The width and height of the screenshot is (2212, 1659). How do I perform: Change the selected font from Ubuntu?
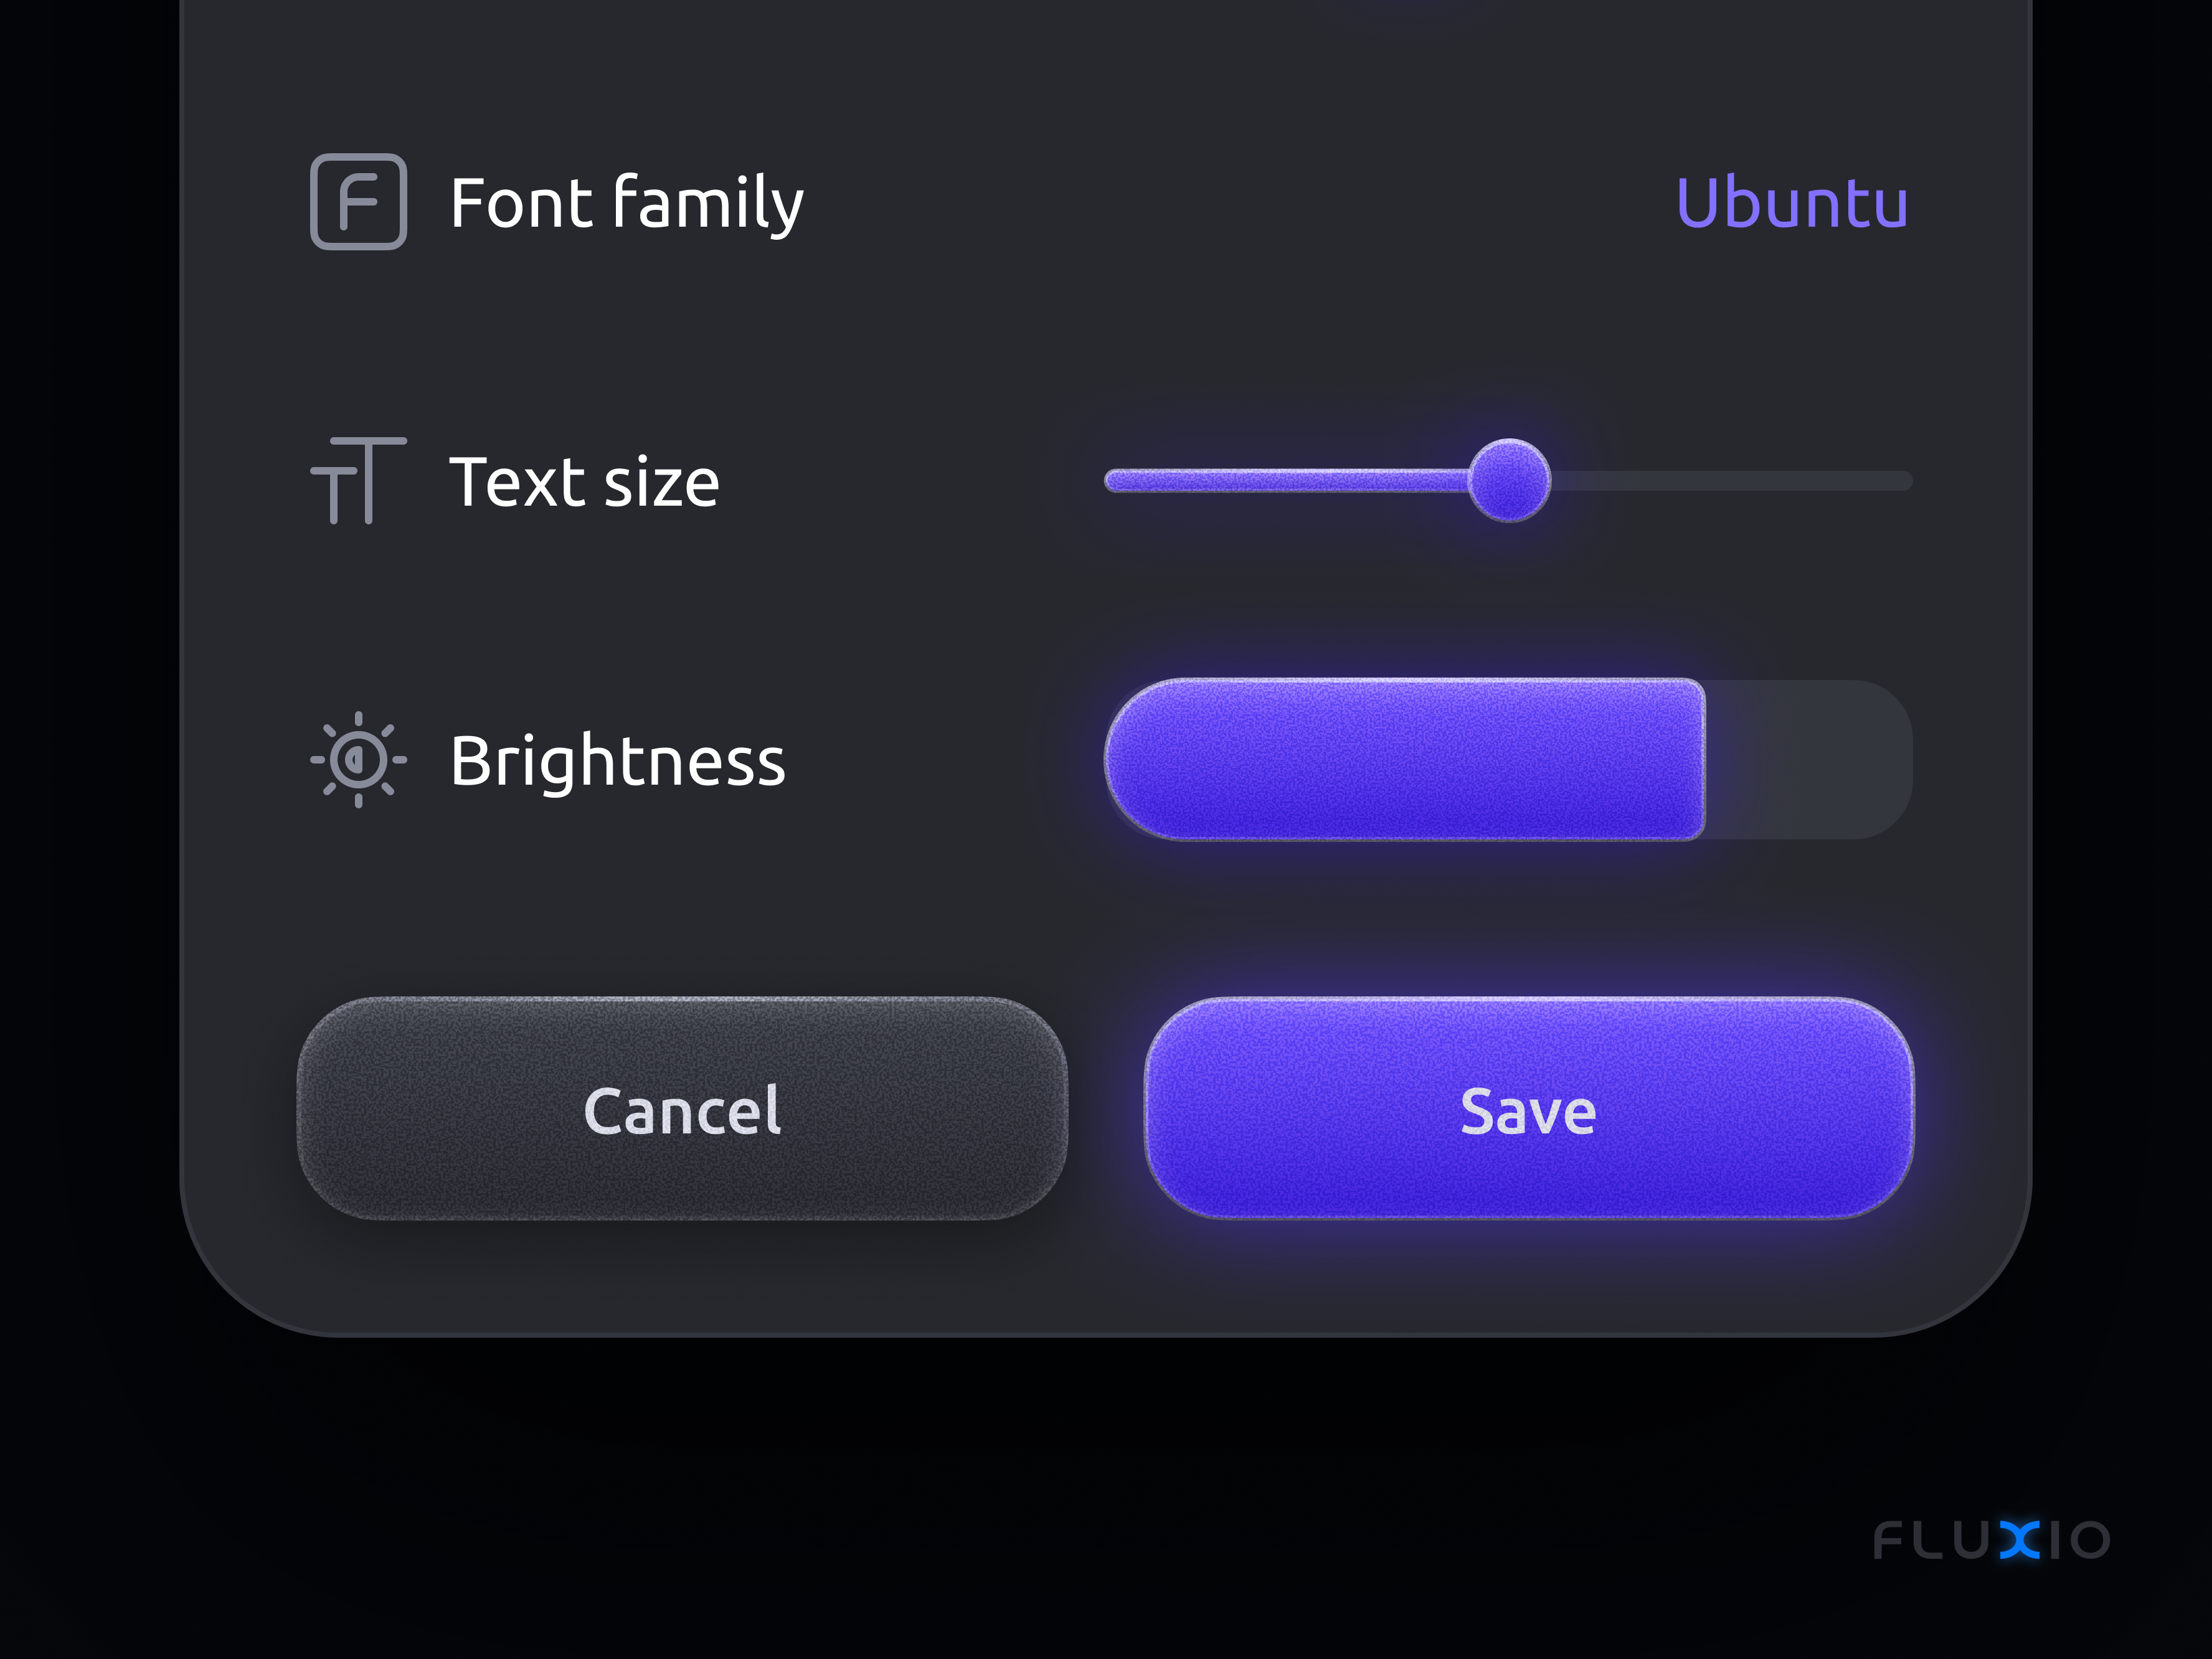tap(1793, 200)
